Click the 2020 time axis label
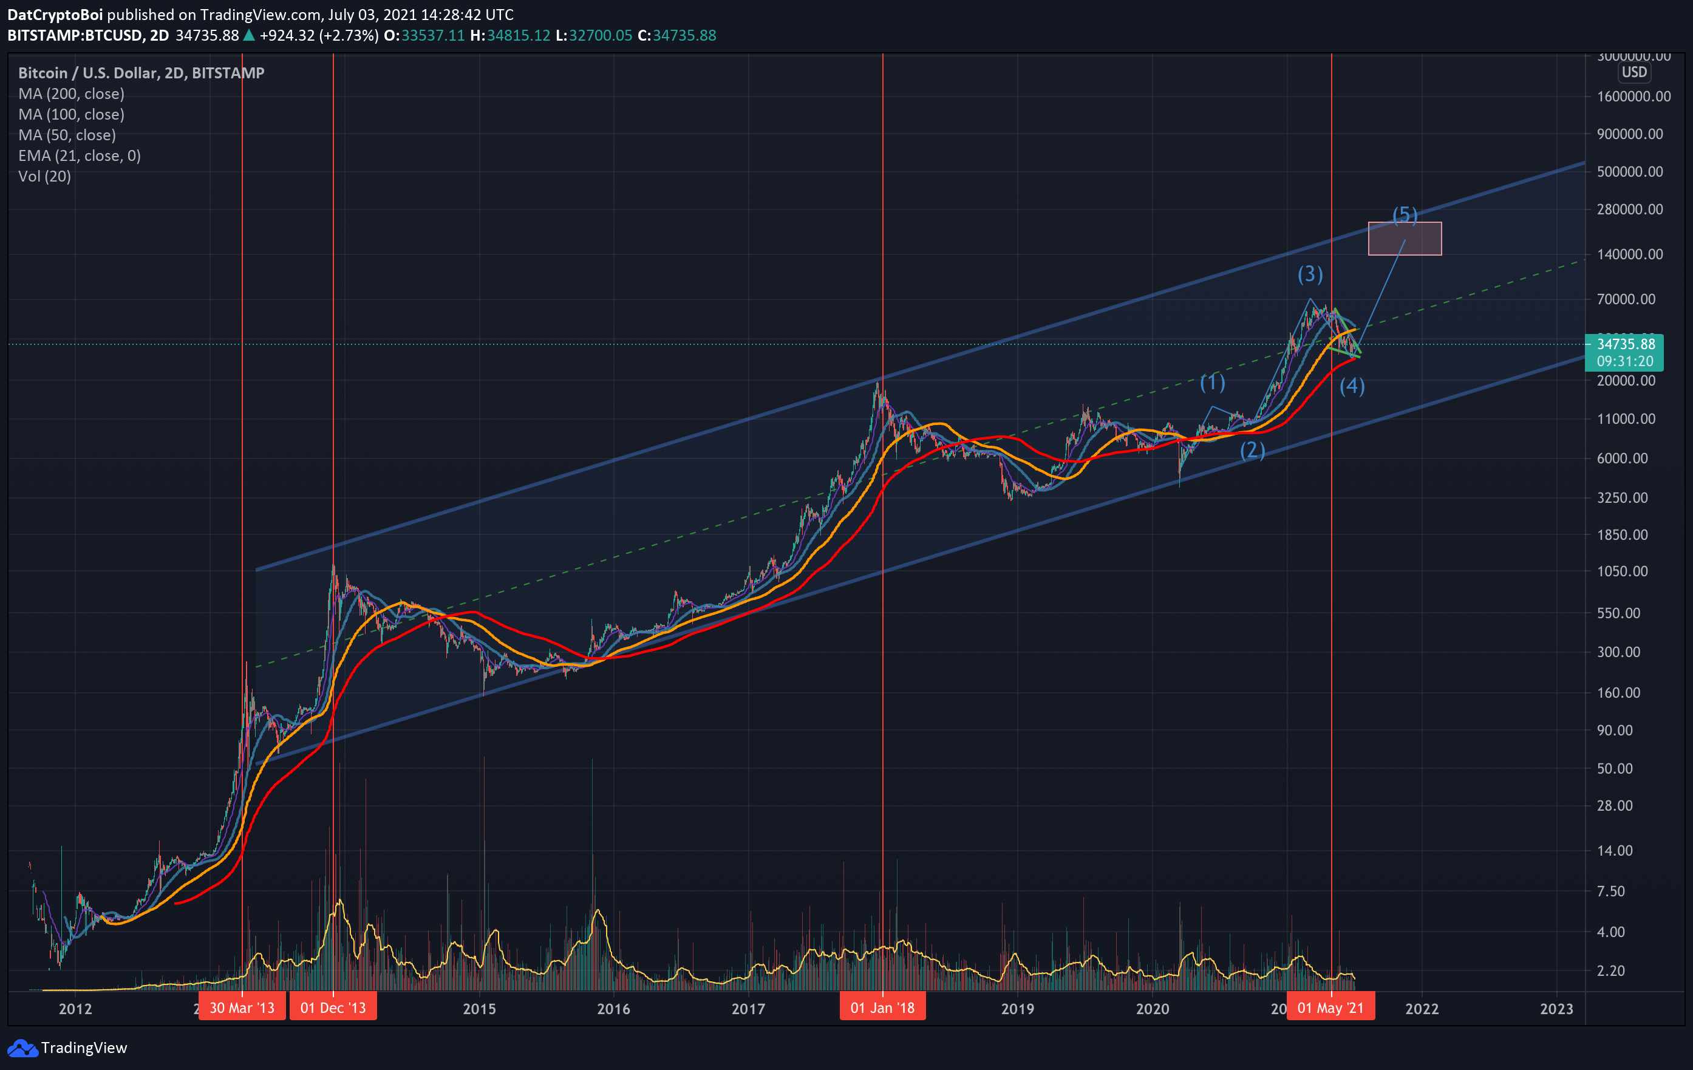Screen dimensions: 1693x1070 1153,1009
